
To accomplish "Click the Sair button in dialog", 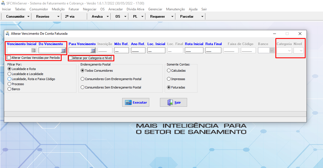I will [173, 102].
